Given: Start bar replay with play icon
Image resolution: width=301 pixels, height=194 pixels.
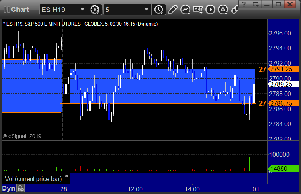Looking at the screenshot, I should coord(210,10).
